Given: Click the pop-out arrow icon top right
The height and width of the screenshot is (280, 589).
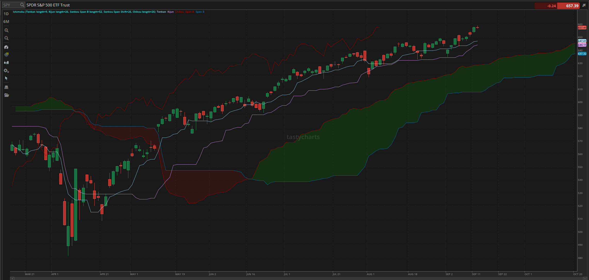Looking at the screenshot, I should (x=584, y=5).
